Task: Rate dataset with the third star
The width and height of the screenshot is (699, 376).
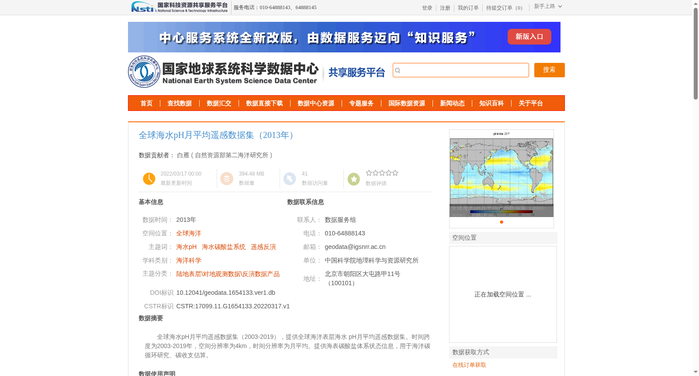Action: pyautogui.click(x=382, y=173)
